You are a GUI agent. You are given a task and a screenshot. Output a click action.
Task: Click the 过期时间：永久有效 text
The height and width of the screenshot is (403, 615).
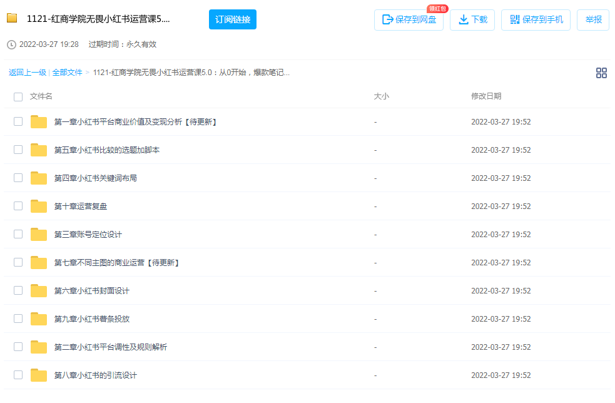pyautogui.click(x=123, y=44)
